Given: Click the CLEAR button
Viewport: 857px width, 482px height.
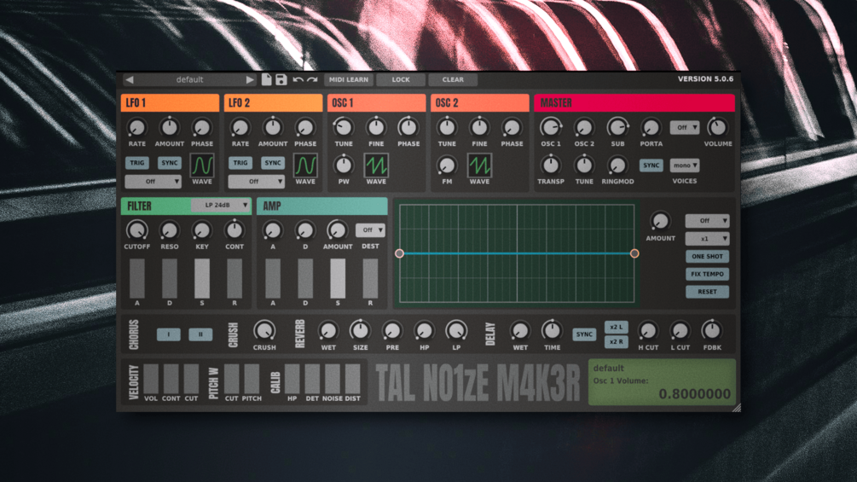Looking at the screenshot, I should coord(453,80).
